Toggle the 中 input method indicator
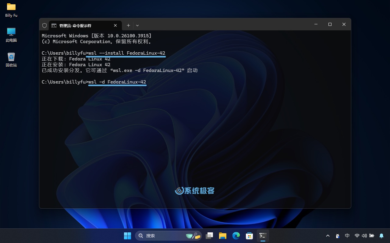 click(x=347, y=236)
